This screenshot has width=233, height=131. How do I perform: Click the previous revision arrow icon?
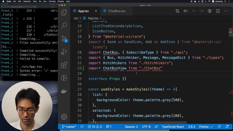point(186,11)
